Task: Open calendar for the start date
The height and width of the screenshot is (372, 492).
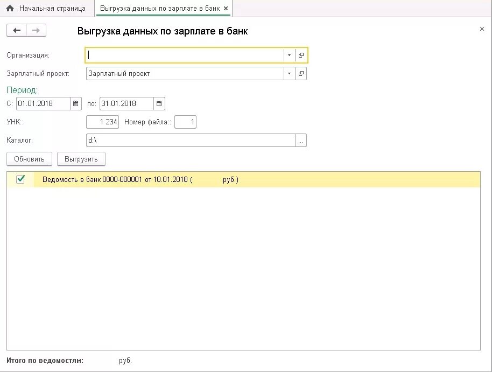Action: coord(75,103)
